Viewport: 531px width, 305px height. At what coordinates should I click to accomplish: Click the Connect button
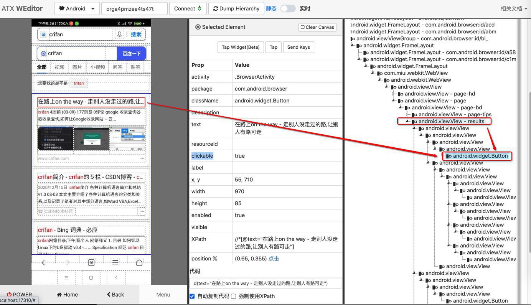(188, 8)
